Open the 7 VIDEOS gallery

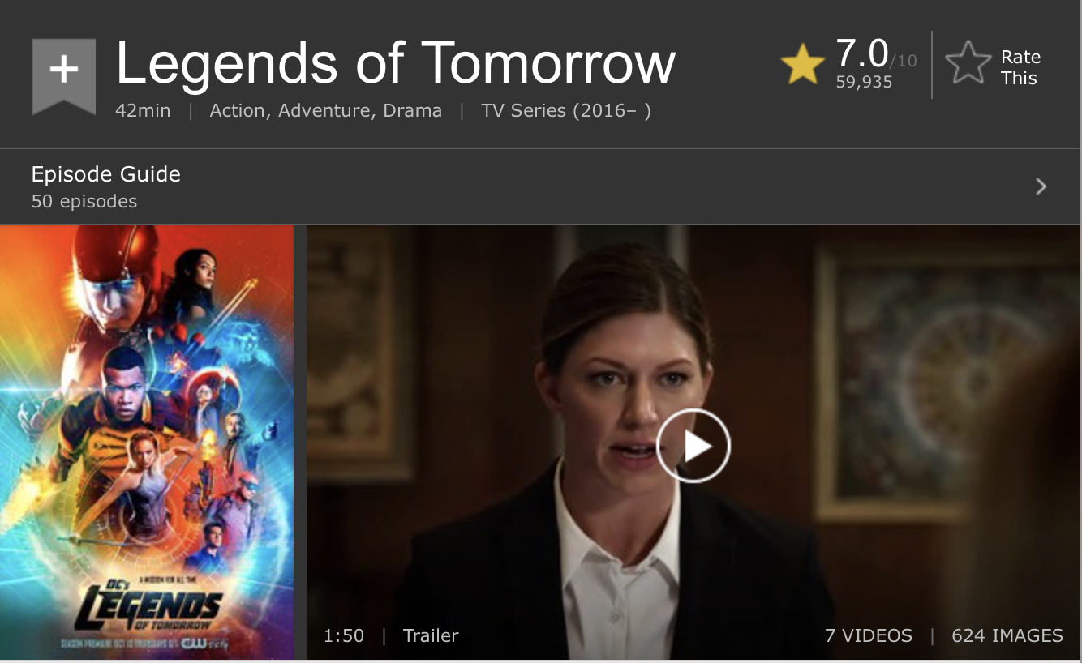869,636
